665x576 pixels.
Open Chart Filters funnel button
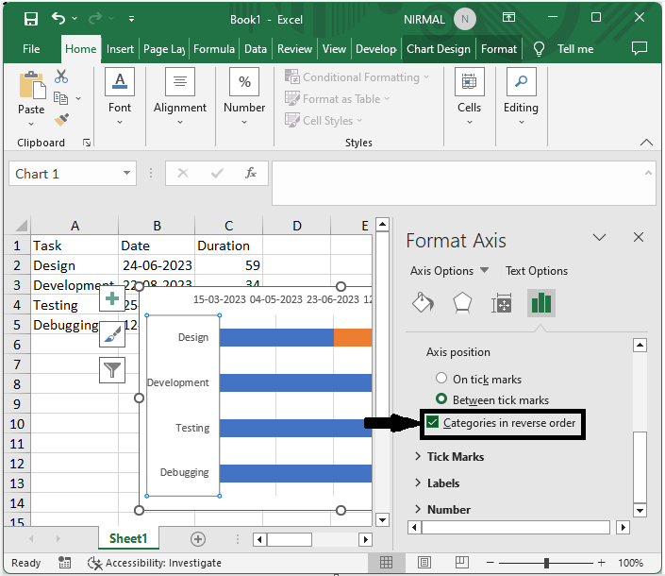(112, 369)
